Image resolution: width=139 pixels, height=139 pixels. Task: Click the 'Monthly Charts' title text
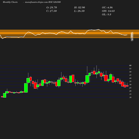[10, 2]
